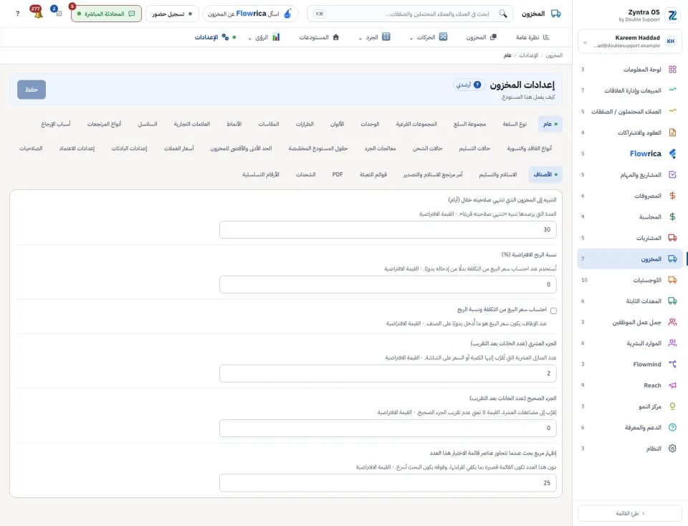This screenshot has height=526, width=688.
Task: Click the مركز النمو lightbulb icon
Action: tap(672, 406)
